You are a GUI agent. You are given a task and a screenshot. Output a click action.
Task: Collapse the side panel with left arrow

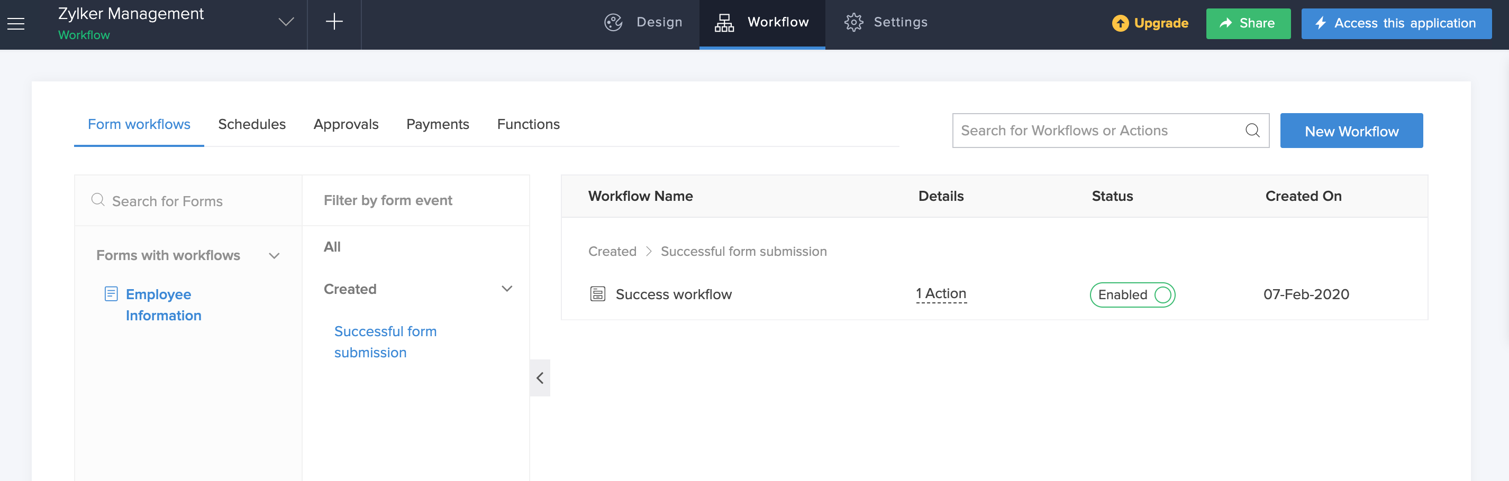[x=540, y=378]
